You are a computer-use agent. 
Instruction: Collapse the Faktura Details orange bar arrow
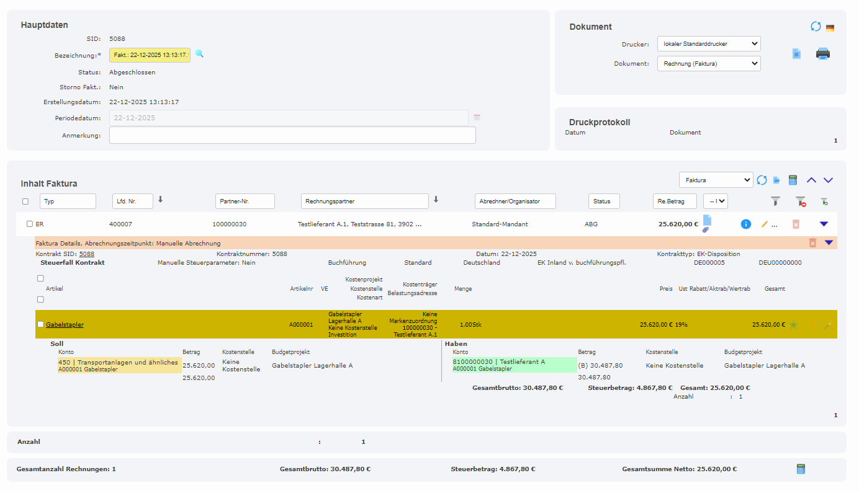829,243
